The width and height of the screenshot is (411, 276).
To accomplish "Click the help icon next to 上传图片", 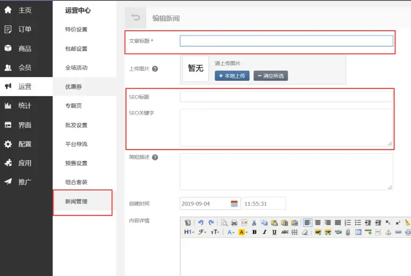I will pos(155,68).
